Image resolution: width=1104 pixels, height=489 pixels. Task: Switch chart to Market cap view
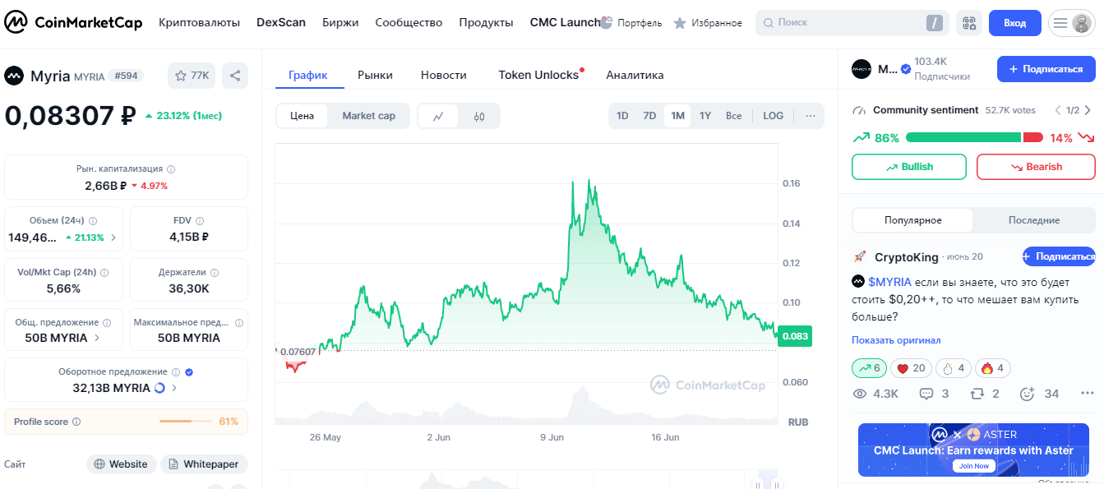click(x=368, y=116)
